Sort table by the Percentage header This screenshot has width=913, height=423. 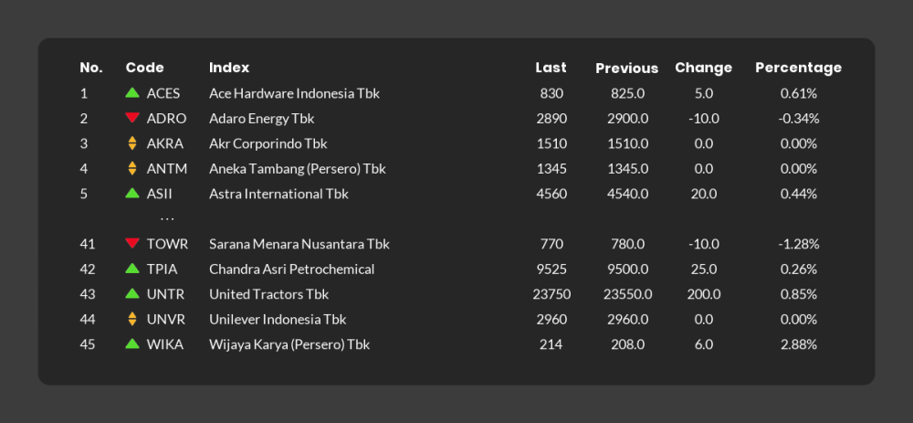(x=798, y=68)
